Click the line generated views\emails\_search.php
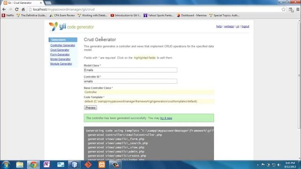This screenshot has height=169, width=301. 118,143
